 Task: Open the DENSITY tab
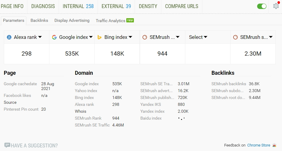click(x=148, y=6)
